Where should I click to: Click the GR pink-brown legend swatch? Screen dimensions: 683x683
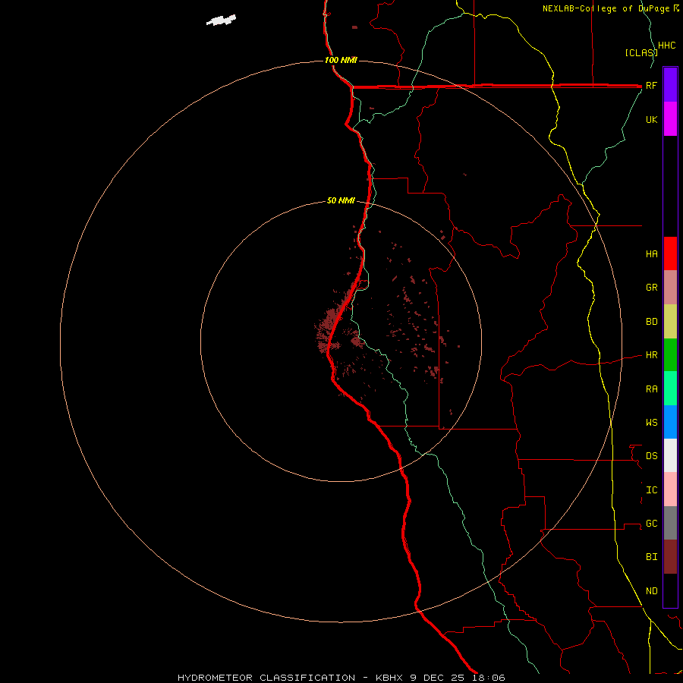pyautogui.click(x=670, y=288)
